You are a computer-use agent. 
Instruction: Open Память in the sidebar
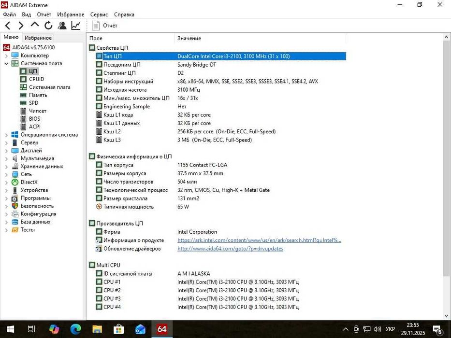pyautogui.click(x=38, y=95)
